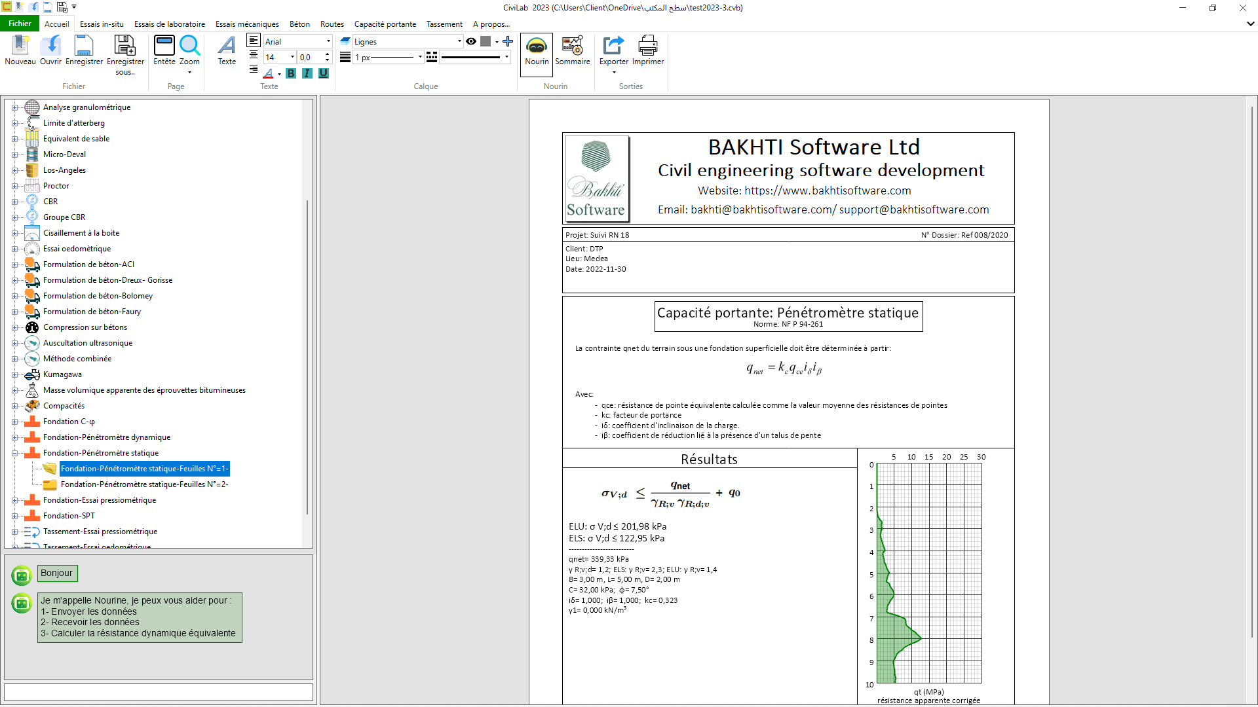This screenshot has width=1258, height=707.
Task: Open the Fichier menu
Action: [20, 24]
